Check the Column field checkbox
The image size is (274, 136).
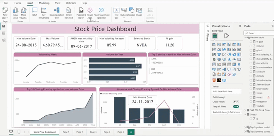[251, 46]
